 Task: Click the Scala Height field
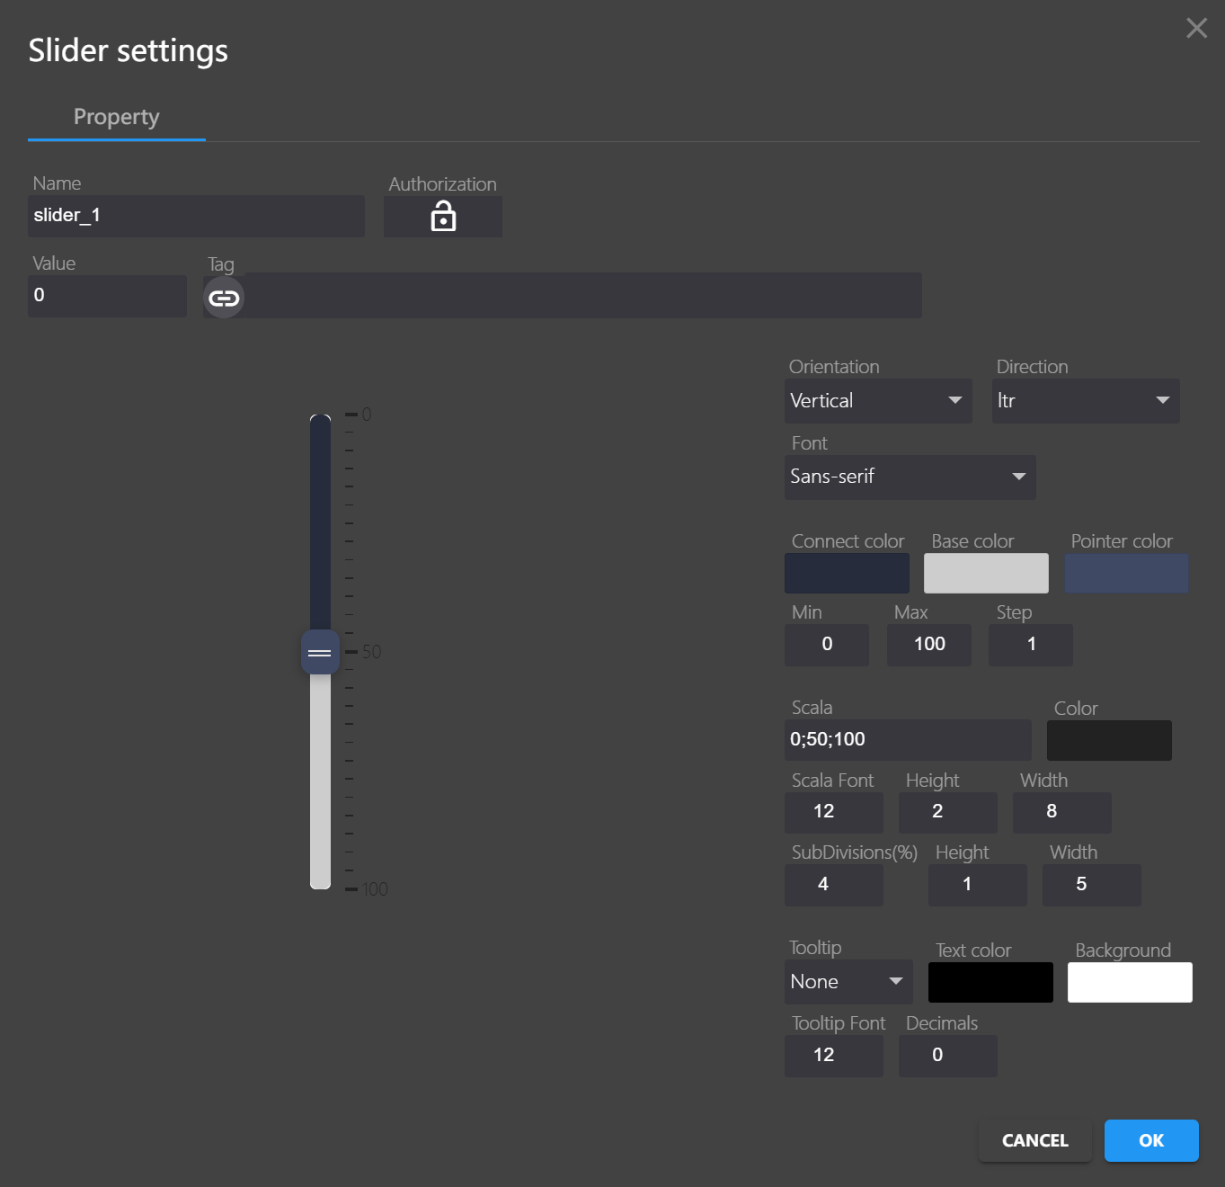coord(948,813)
